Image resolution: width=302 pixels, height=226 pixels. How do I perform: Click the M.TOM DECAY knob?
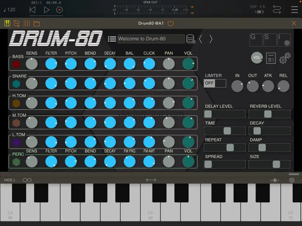tap(110, 122)
